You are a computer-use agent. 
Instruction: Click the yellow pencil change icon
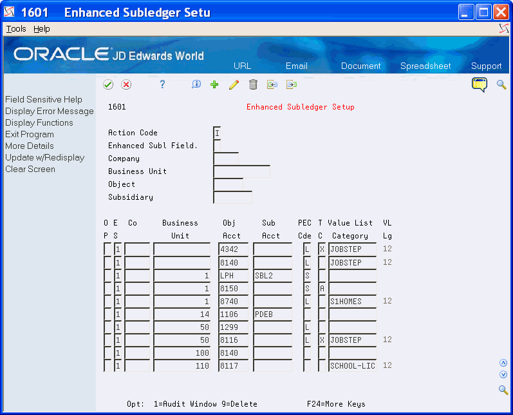(234, 84)
